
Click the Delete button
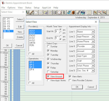click(x=20, y=37)
